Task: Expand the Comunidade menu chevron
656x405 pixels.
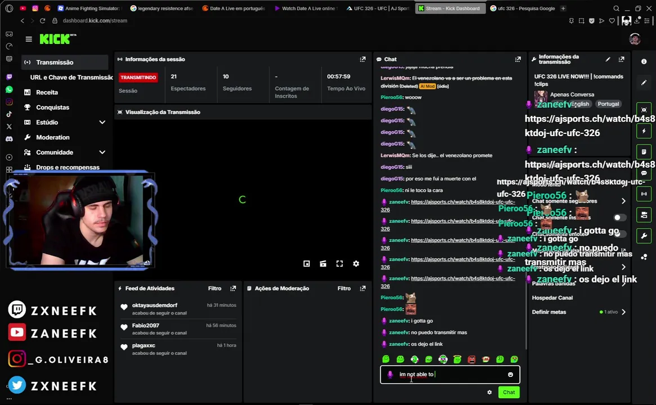Action: [x=102, y=152]
